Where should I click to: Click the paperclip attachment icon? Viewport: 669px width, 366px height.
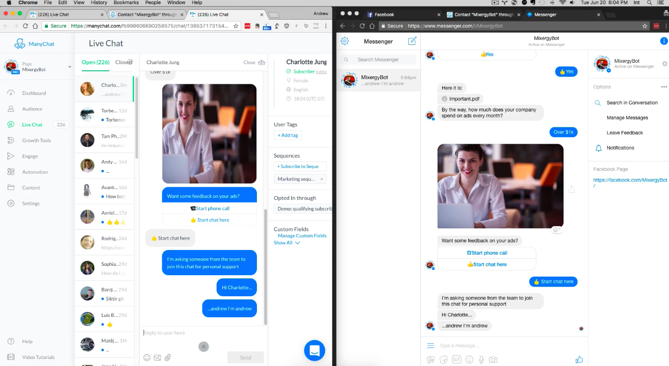(x=167, y=358)
